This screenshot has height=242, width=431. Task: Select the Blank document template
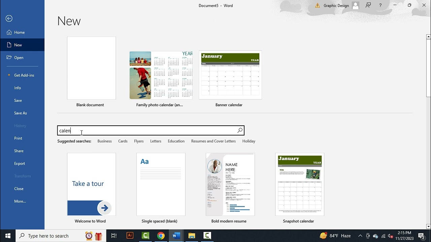[91, 72]
